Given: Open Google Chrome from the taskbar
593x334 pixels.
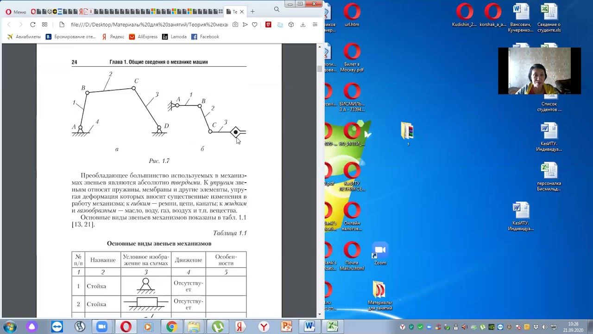Looking at the screenshot, I should pos(171,327).
